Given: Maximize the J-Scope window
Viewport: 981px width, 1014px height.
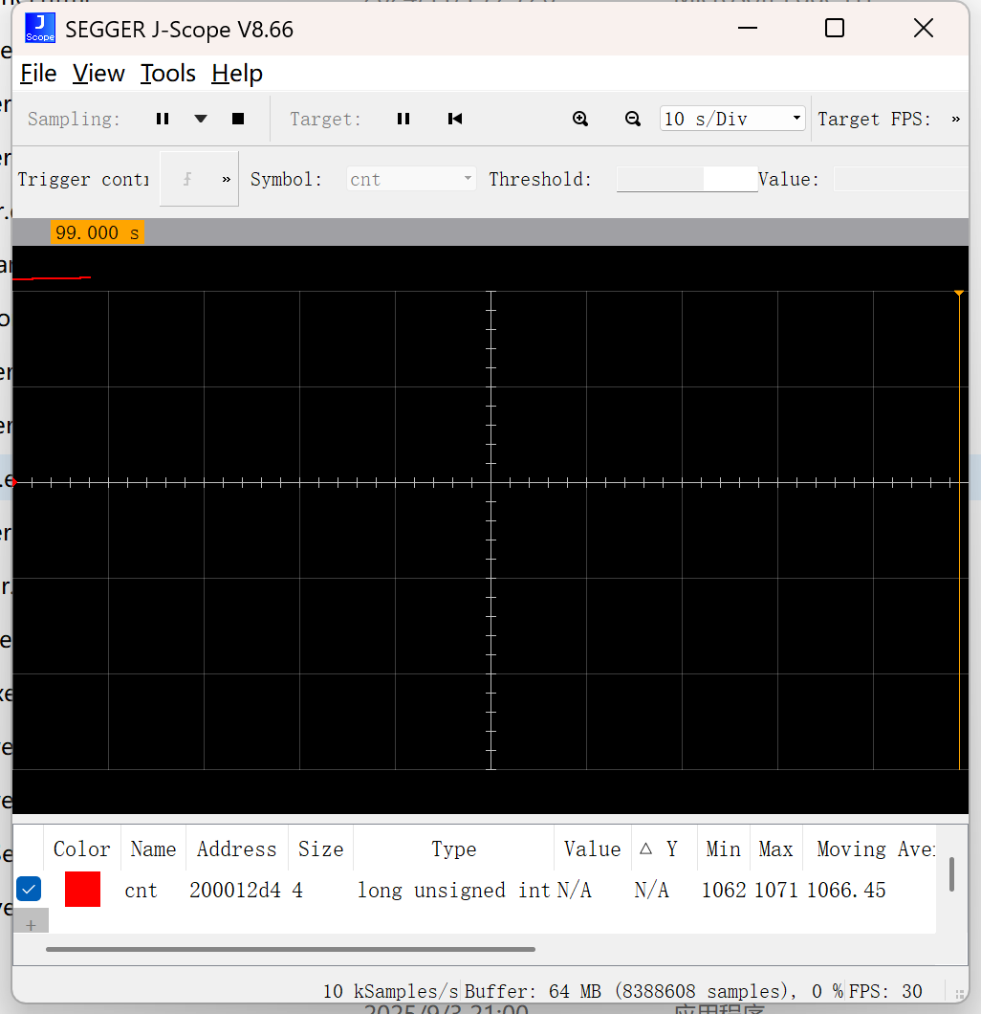Looking at the screenshot, I should (835, 29).
